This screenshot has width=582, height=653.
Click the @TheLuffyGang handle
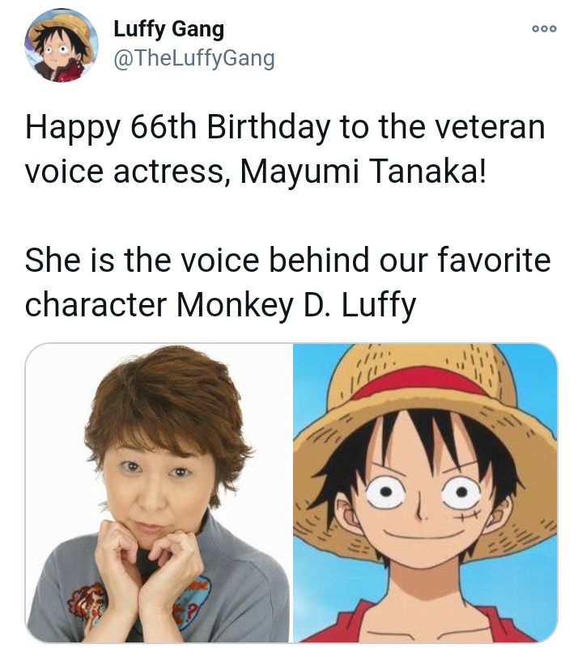[194, 57]
